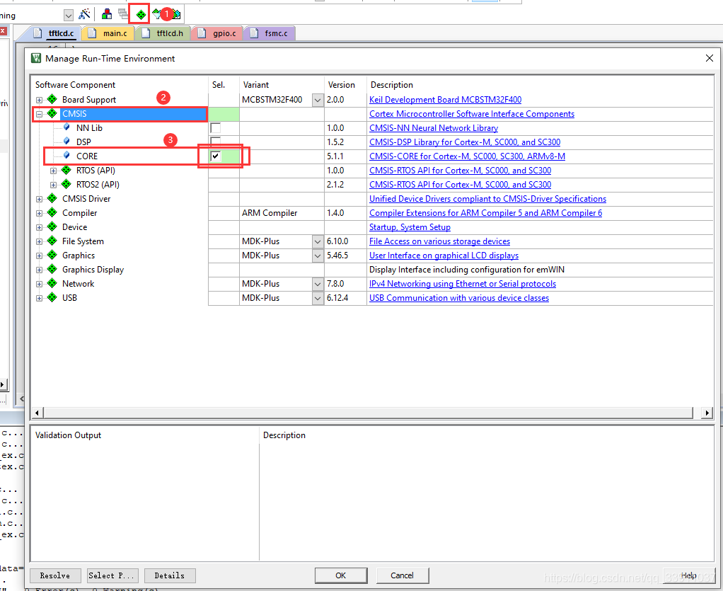Viewport: 723px width, 591px height.
Task: Click the horizontal scrollbar right arrow
Action: click(707, 413)
